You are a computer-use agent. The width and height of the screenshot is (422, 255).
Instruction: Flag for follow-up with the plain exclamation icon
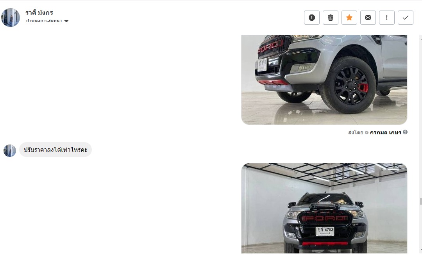coord(387,18)
